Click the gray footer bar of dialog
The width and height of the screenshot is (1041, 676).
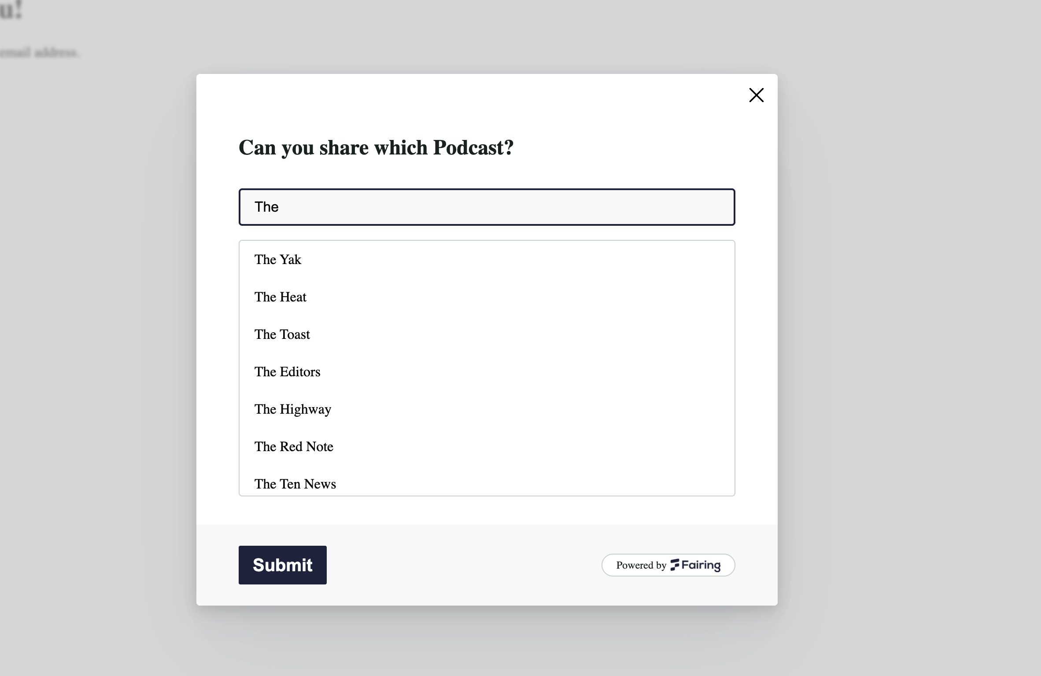tap(462, 565)
